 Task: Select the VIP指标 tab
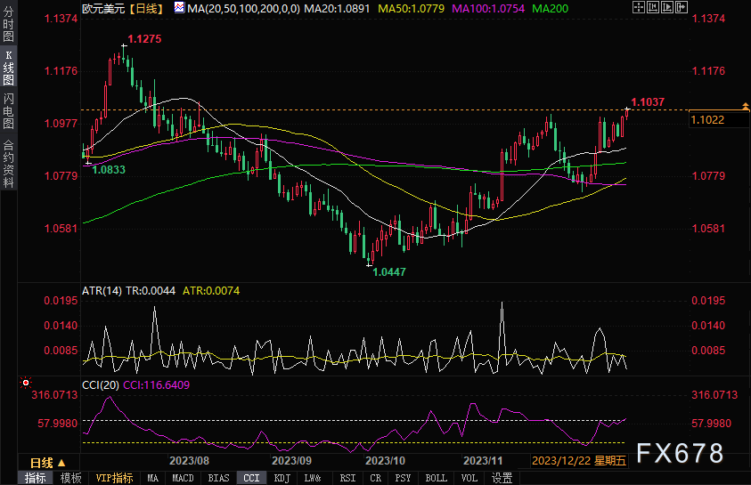(113, 478)
